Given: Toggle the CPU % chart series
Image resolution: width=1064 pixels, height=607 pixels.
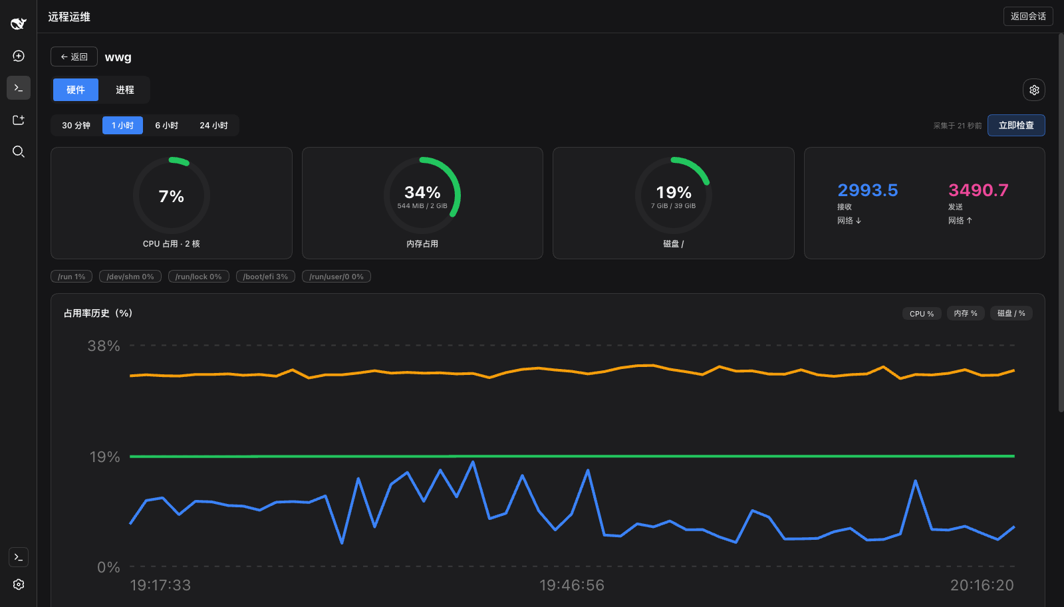Looking at the screenshot, I should point(922,313).
